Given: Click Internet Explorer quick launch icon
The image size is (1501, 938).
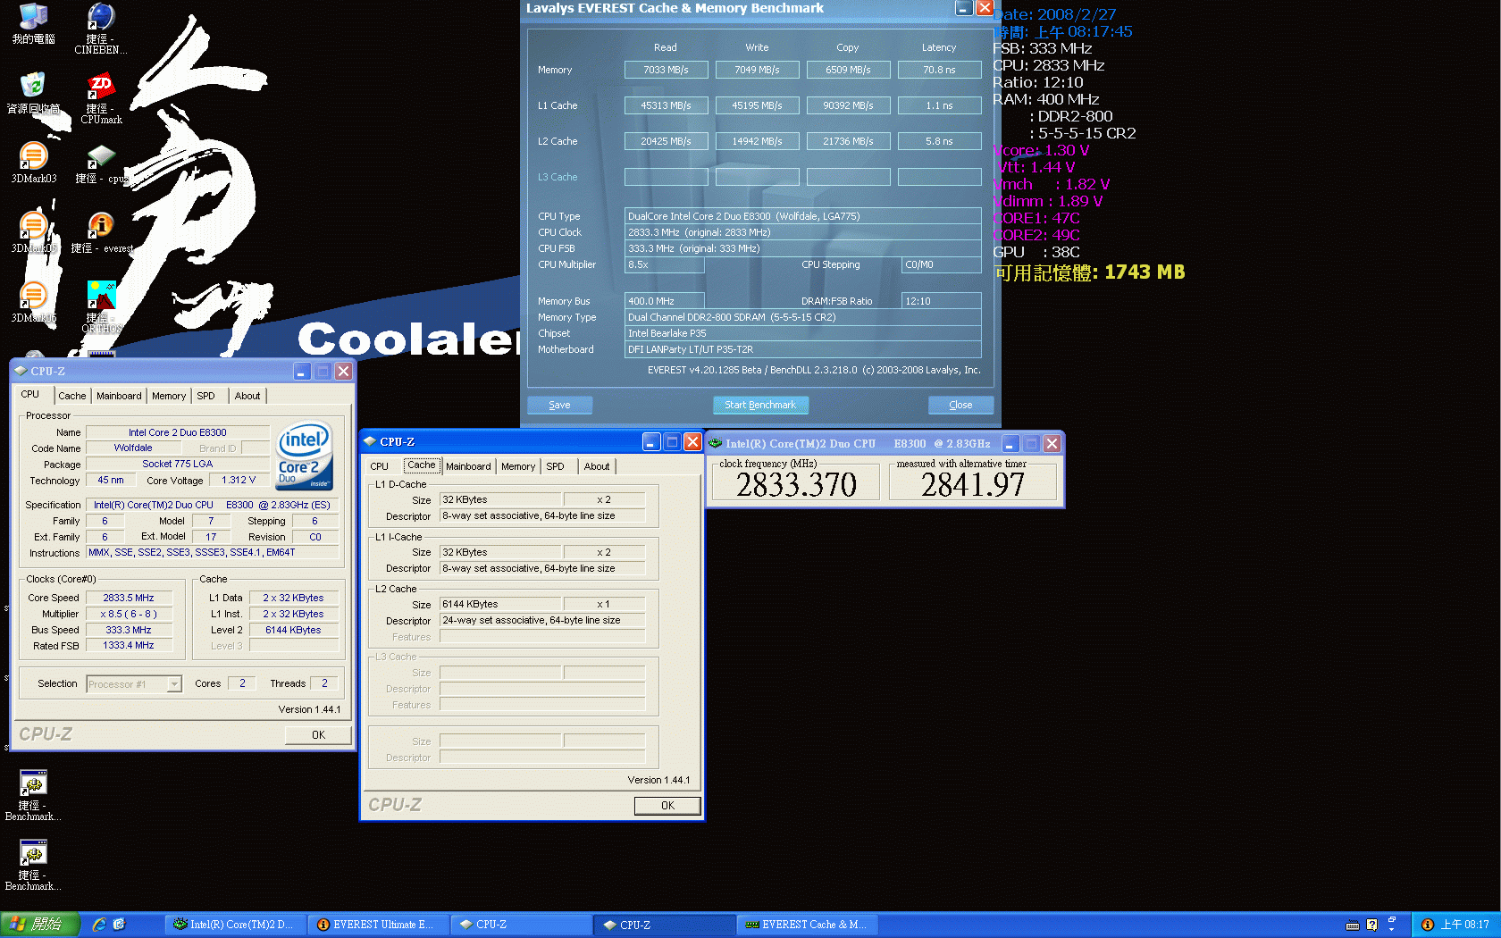Looking at the screenshot, I should (99, 925).
